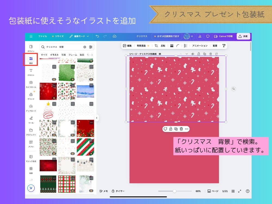Expand more filter categories with the right chevron
Image resolution: width=272 pixels, height=204 pixels.
92,54
